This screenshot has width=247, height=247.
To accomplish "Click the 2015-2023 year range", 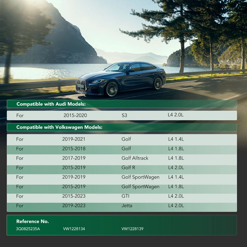I will click(74, 196).
